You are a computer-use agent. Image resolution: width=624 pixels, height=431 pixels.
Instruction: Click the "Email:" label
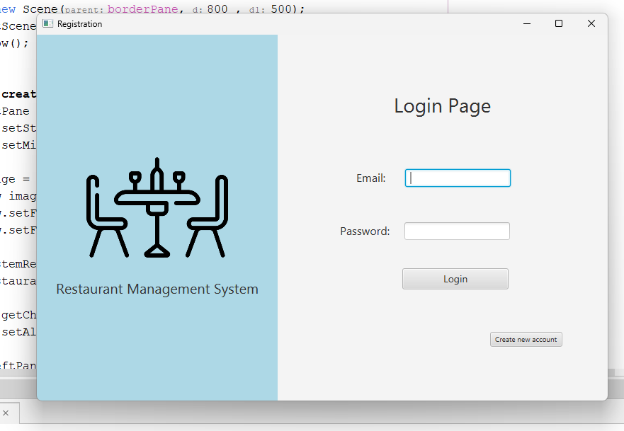click(x=370, y=178)
